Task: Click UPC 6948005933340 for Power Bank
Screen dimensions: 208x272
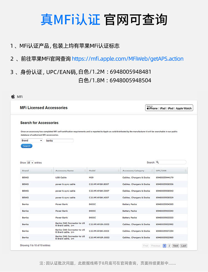Action: point(164,211)
